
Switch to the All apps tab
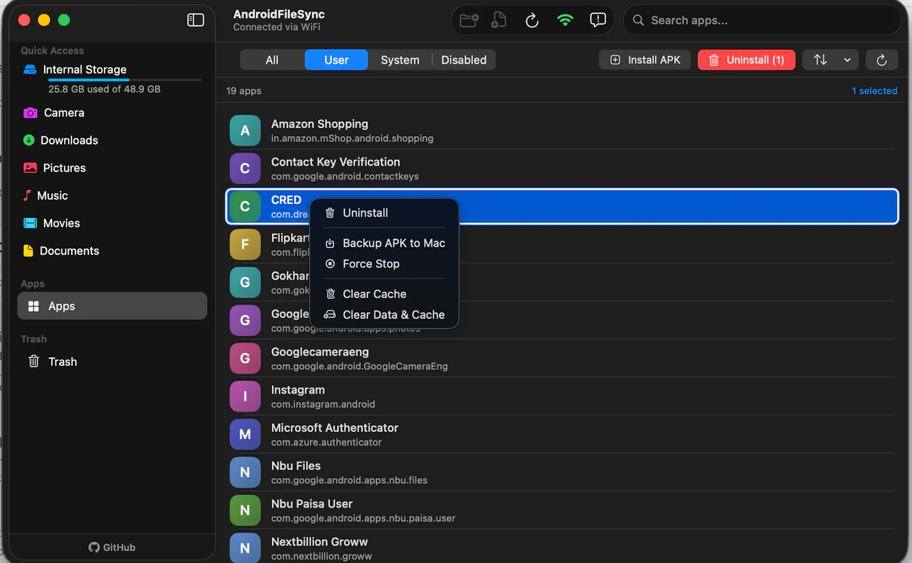(272, 60)
